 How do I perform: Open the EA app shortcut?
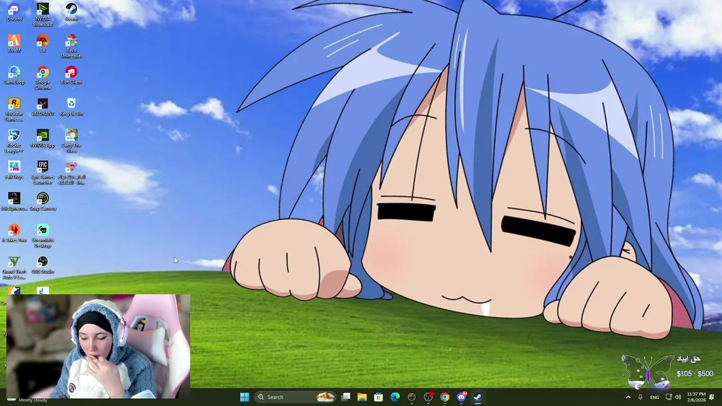[x=43, y=44]
